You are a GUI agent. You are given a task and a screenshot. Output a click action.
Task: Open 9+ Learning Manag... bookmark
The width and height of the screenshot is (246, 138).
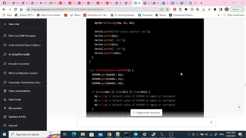point(123,15)
